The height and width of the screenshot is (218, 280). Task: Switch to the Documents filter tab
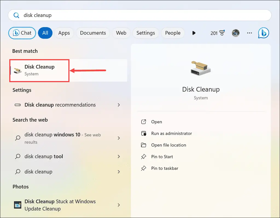[93, 33]
